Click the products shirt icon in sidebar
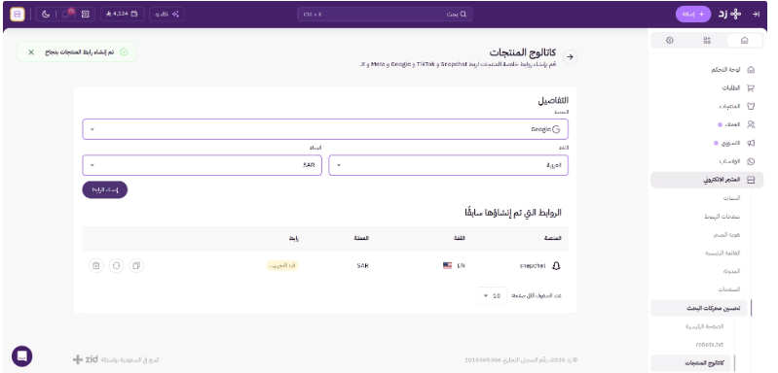Viewport: 778px width, 373px height. pyautogui.click(x=751, y=106)
